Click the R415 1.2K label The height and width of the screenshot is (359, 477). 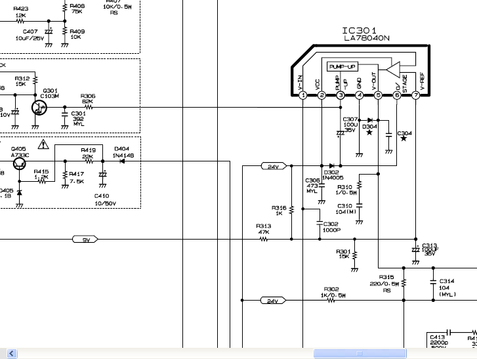41,175
